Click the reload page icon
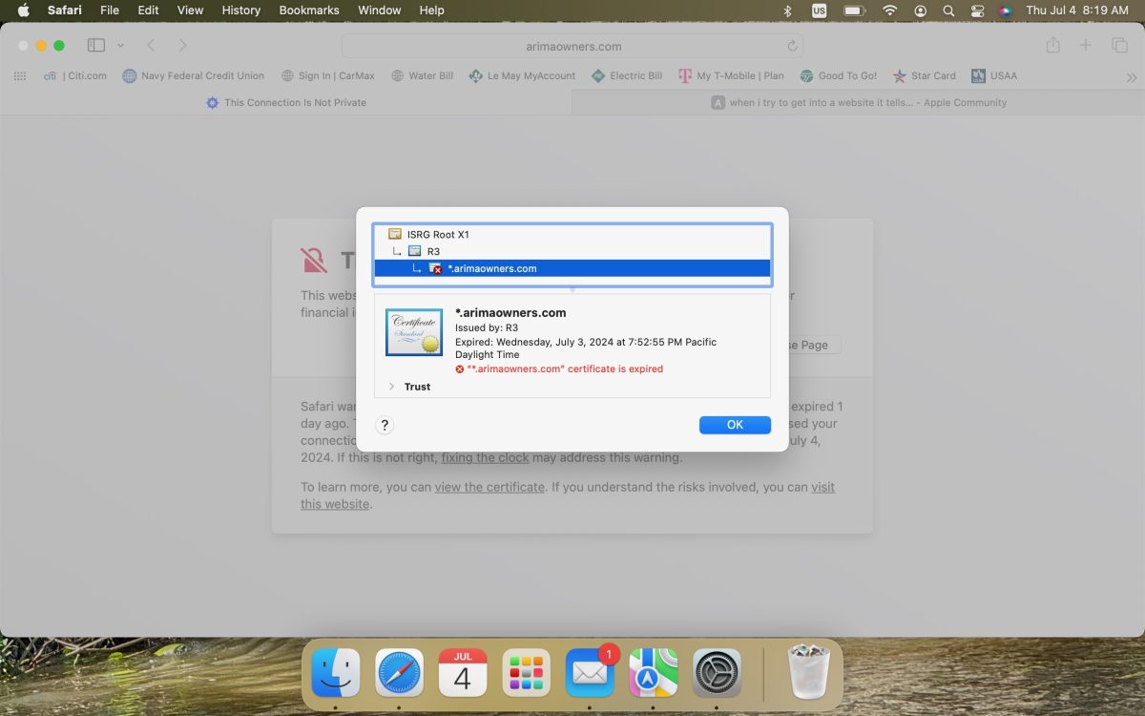The image size is (1145, 716). (792, 46)
